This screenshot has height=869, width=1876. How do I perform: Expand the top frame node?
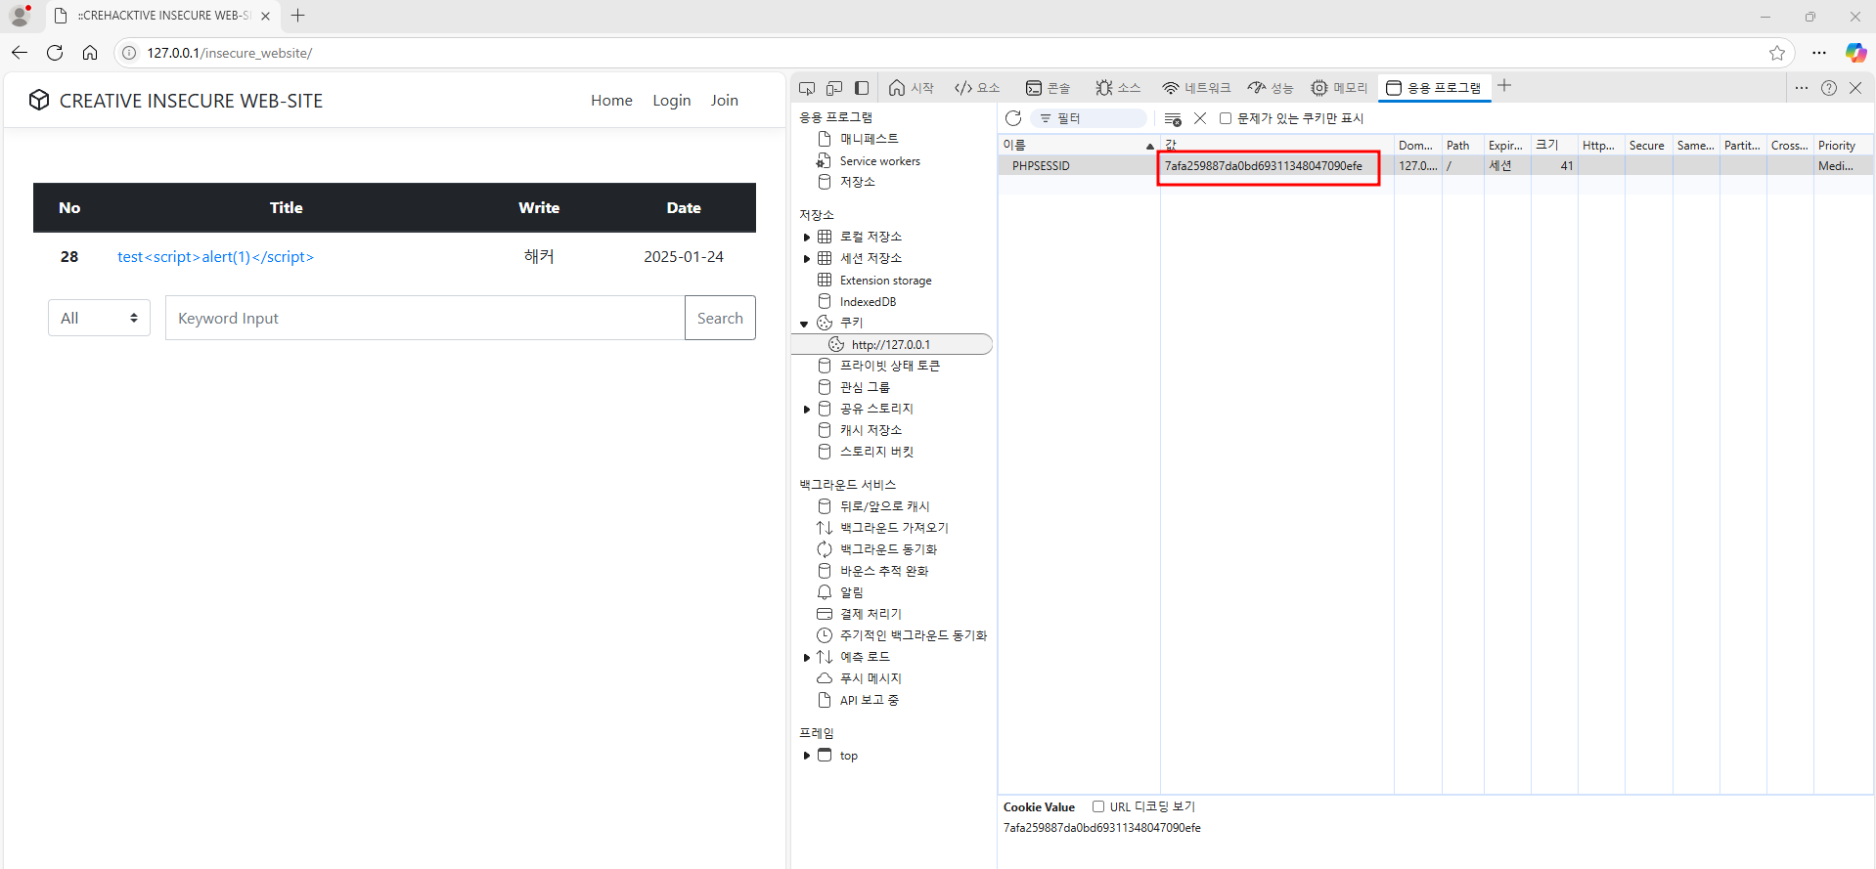(807, 756)
